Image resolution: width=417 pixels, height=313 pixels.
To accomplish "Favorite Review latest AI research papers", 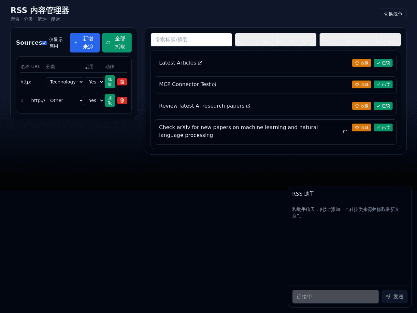I will pos(362,106).
